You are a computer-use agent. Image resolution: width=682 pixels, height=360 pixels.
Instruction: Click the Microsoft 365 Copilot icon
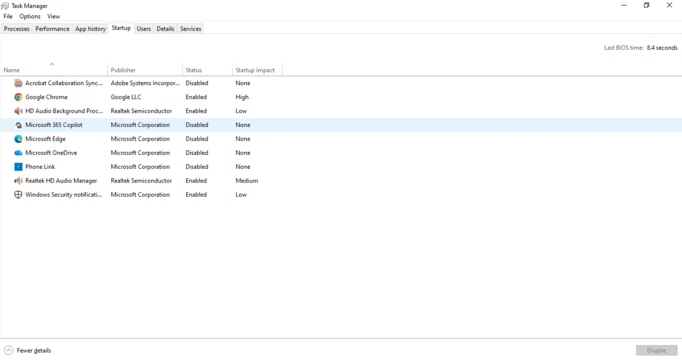(x=18, y=125)
